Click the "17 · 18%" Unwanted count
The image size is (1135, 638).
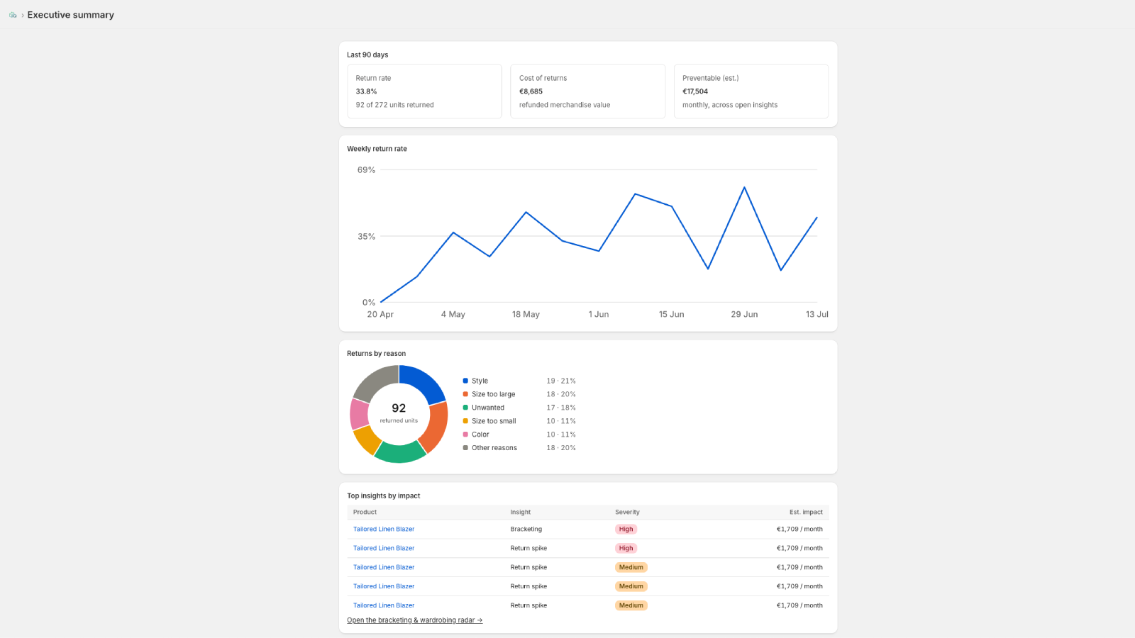(561, 408)
